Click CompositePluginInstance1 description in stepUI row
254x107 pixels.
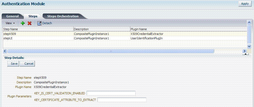point(91,38)
